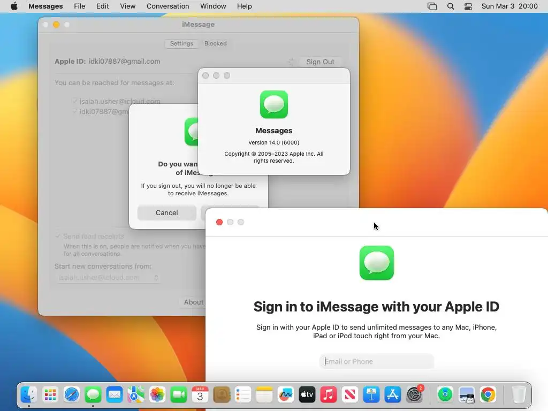Click the Messages icon in About window
The image size is (548, 411).
click(274, 104)
